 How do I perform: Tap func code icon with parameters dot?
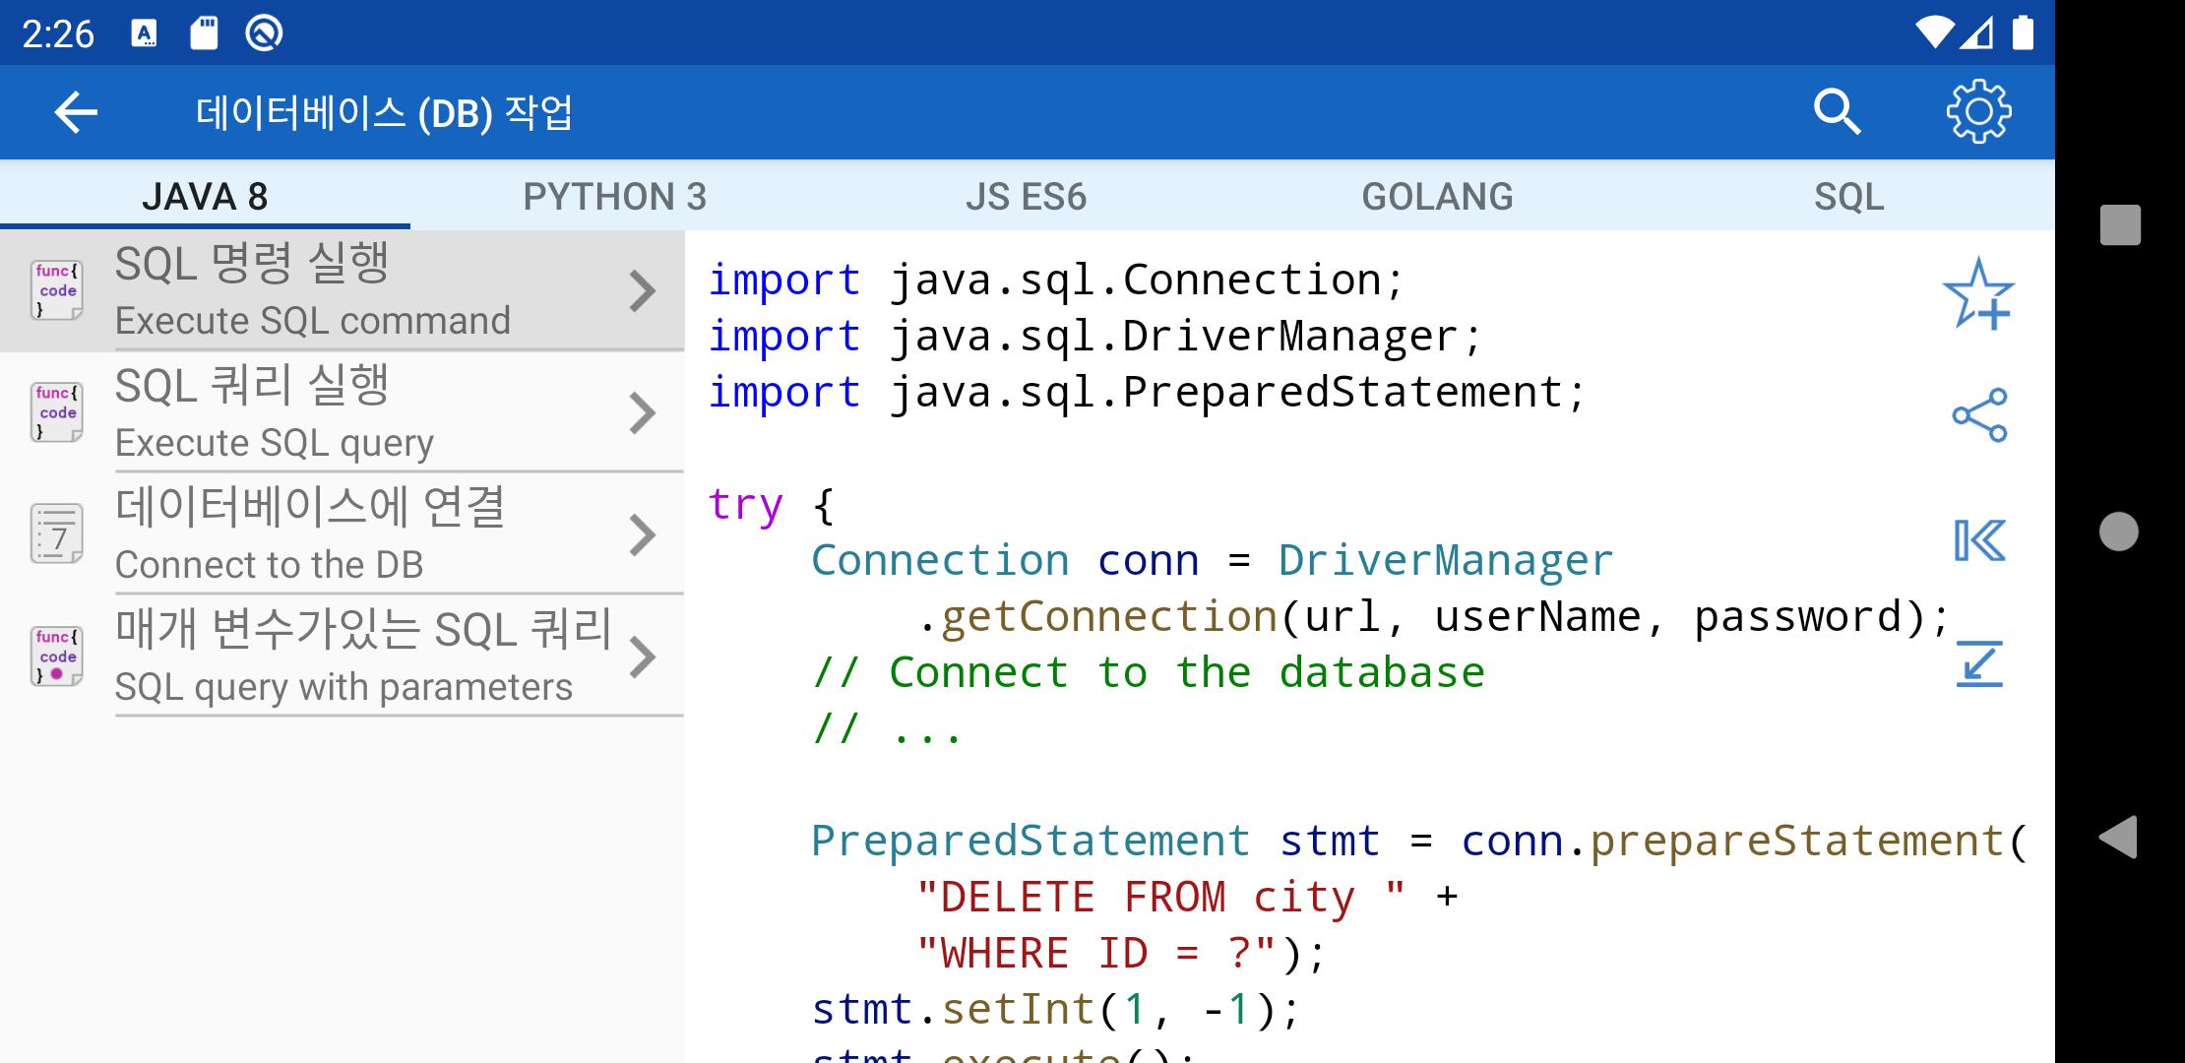pos(57,657)
